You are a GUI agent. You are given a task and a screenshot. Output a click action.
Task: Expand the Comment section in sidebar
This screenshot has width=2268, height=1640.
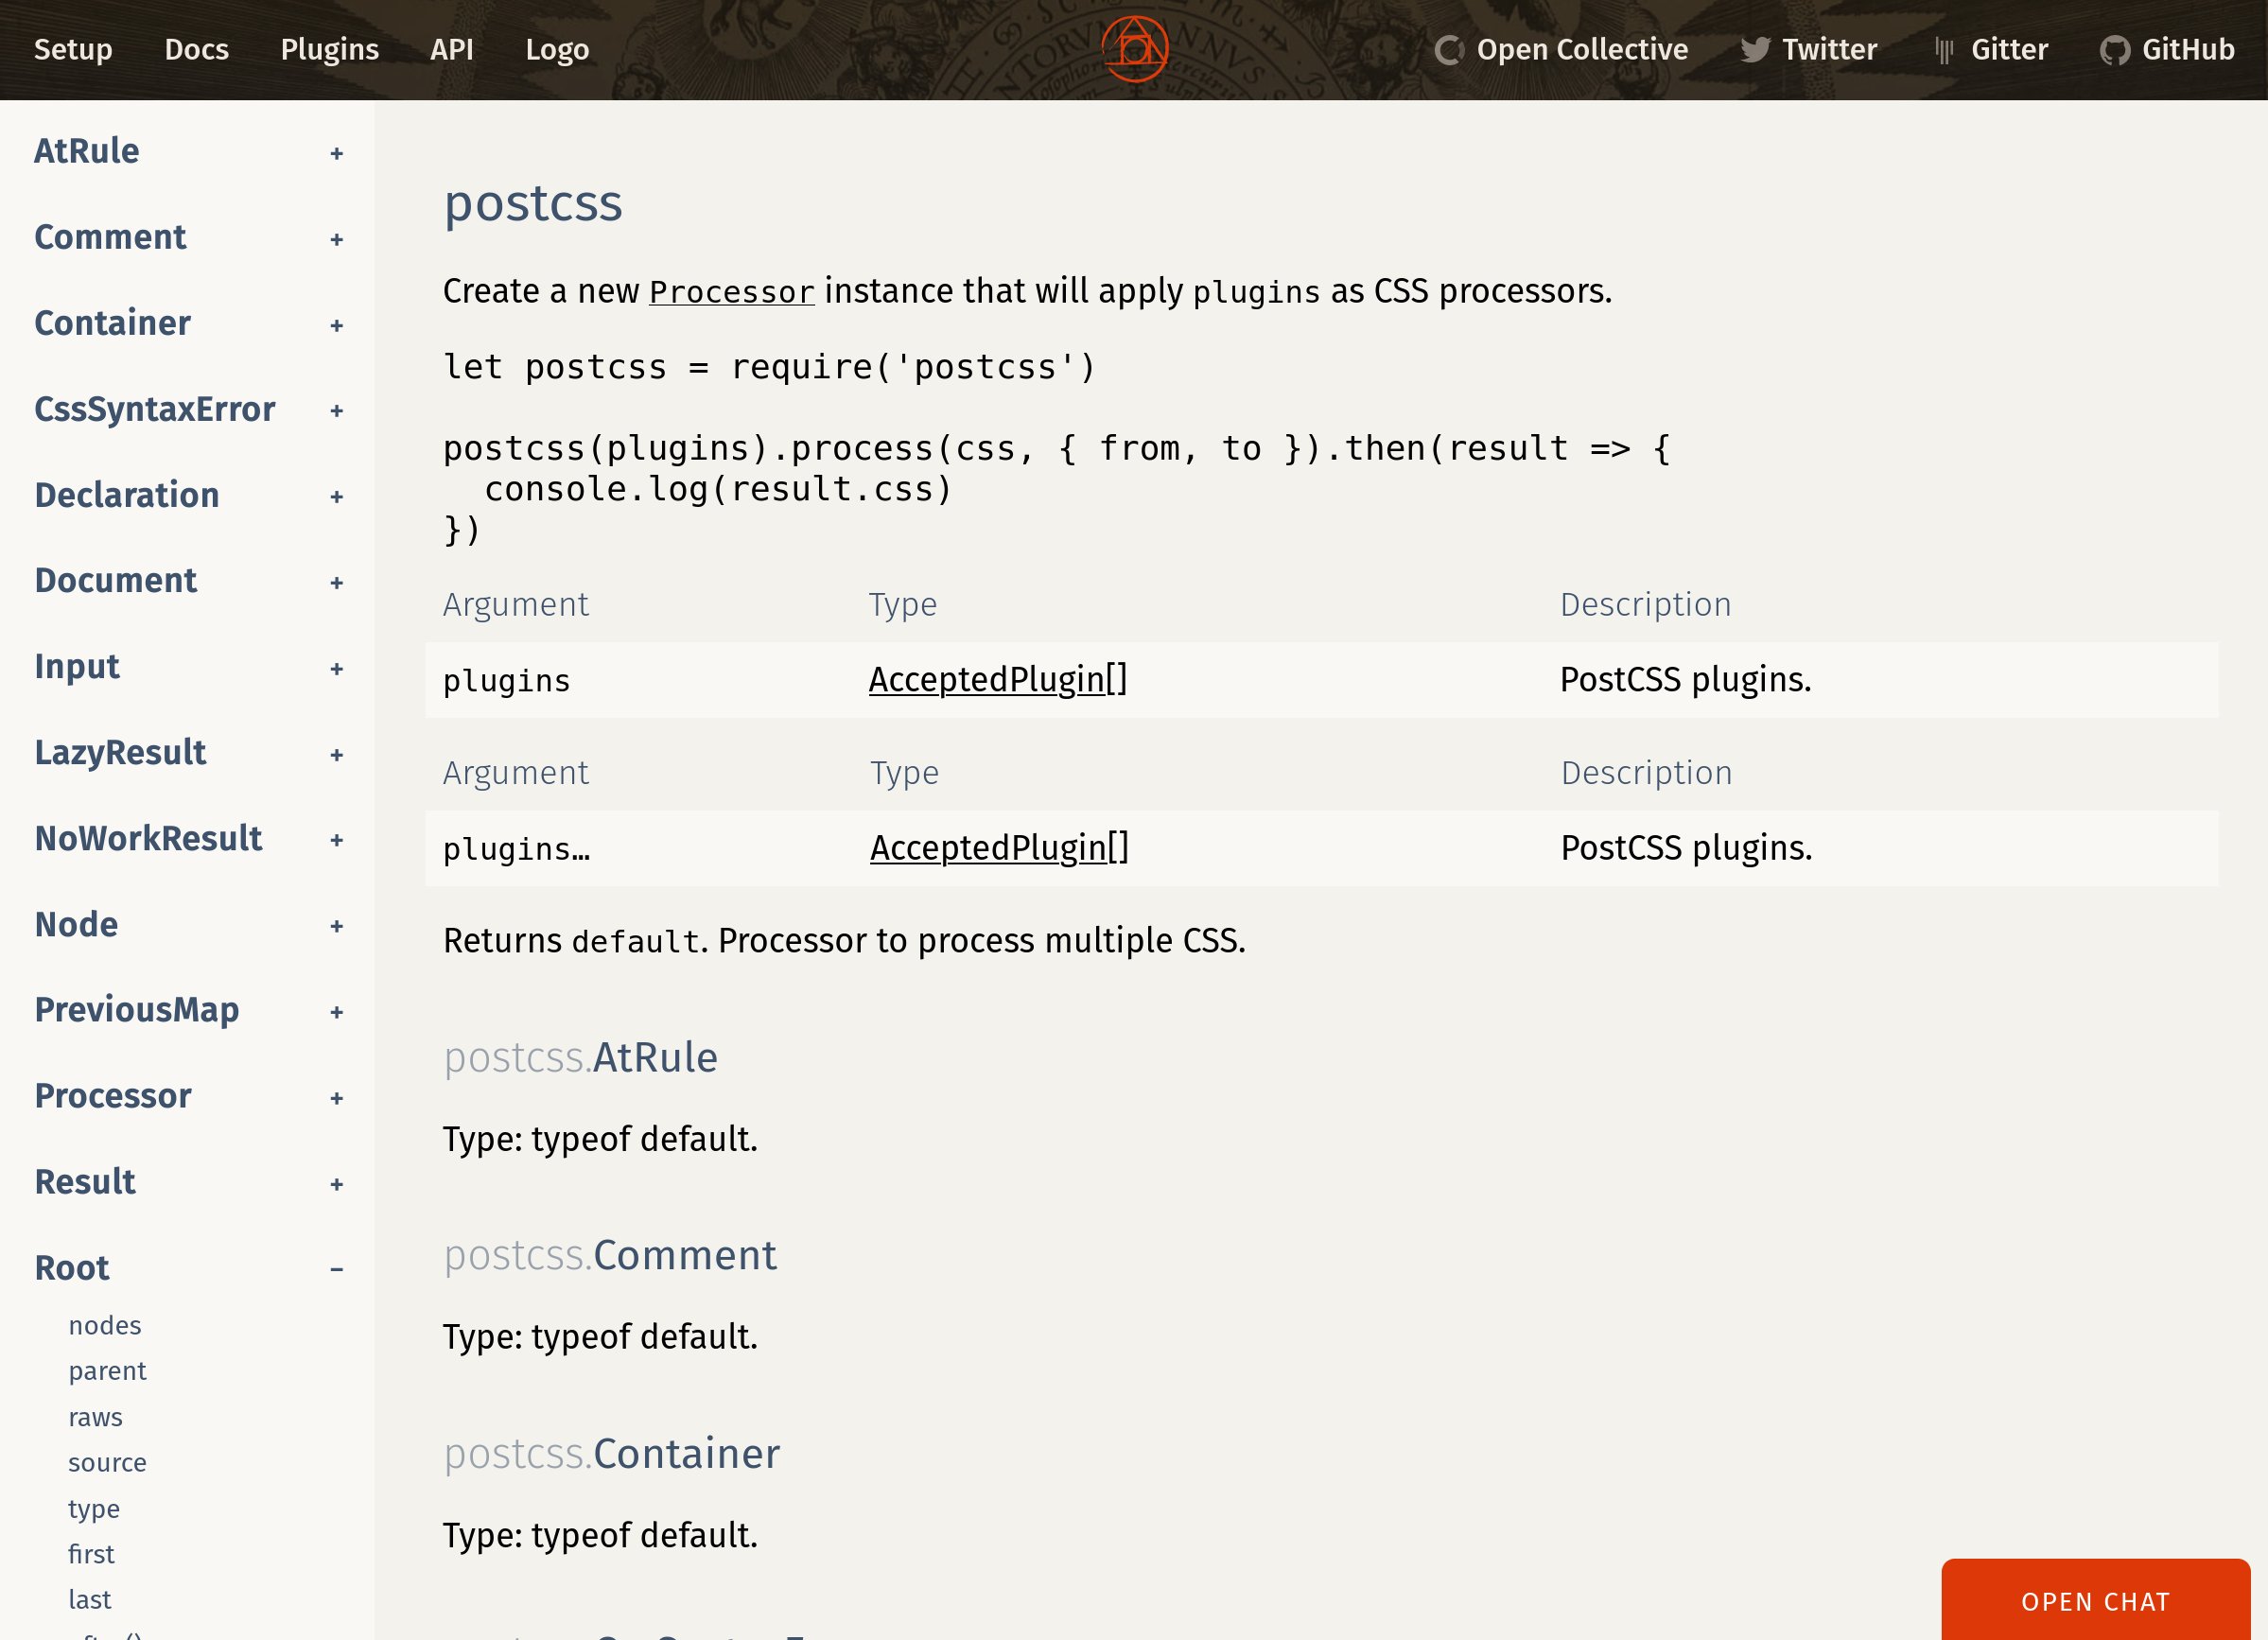click(x=337, y=239)
